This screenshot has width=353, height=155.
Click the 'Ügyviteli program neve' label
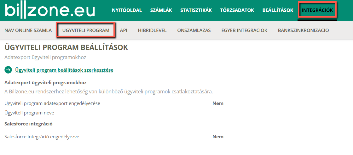point(29,113)
